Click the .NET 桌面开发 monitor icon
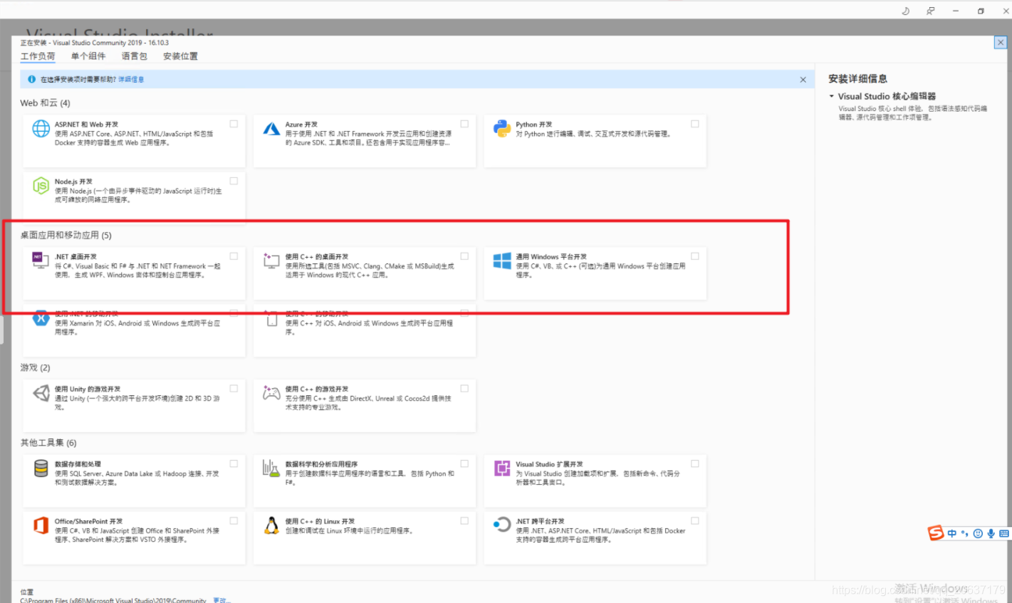This screenshot has height=603, width=1012. point(41,261)
